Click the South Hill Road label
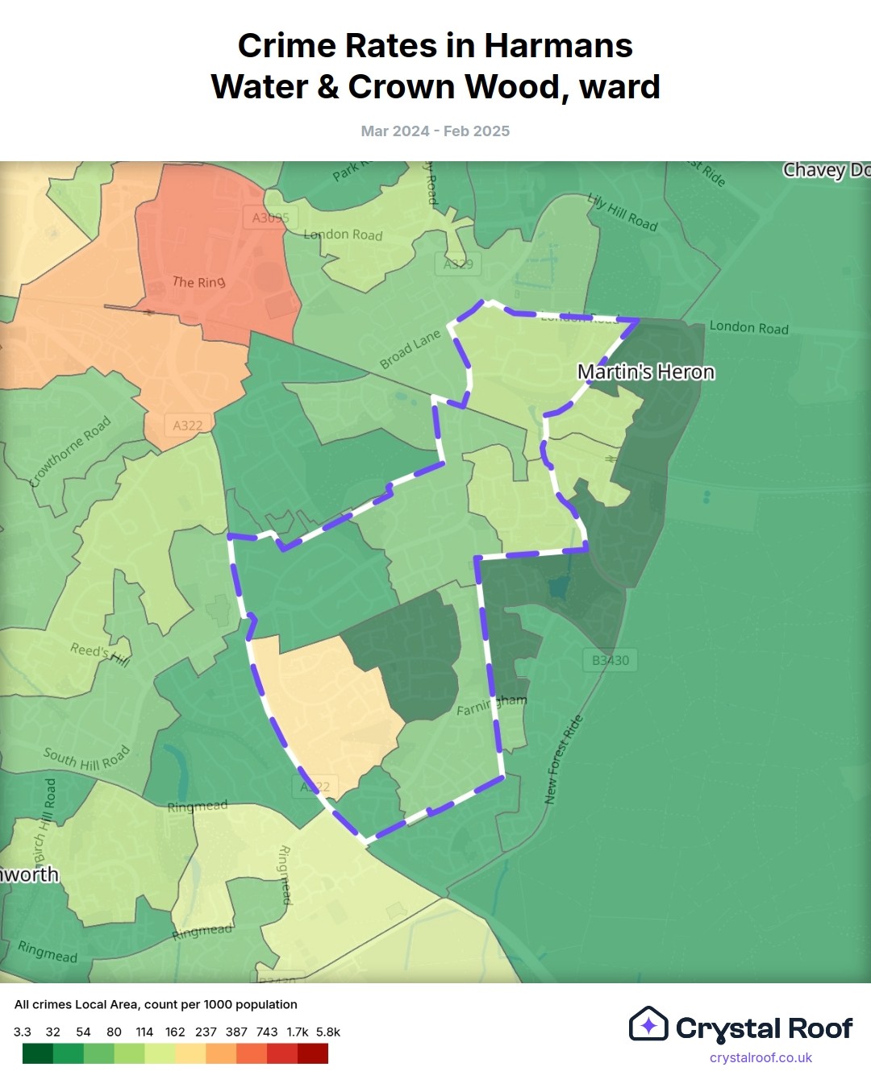Image resolution: width=871 pixels, height=1088 pixels. coord(86,758)
